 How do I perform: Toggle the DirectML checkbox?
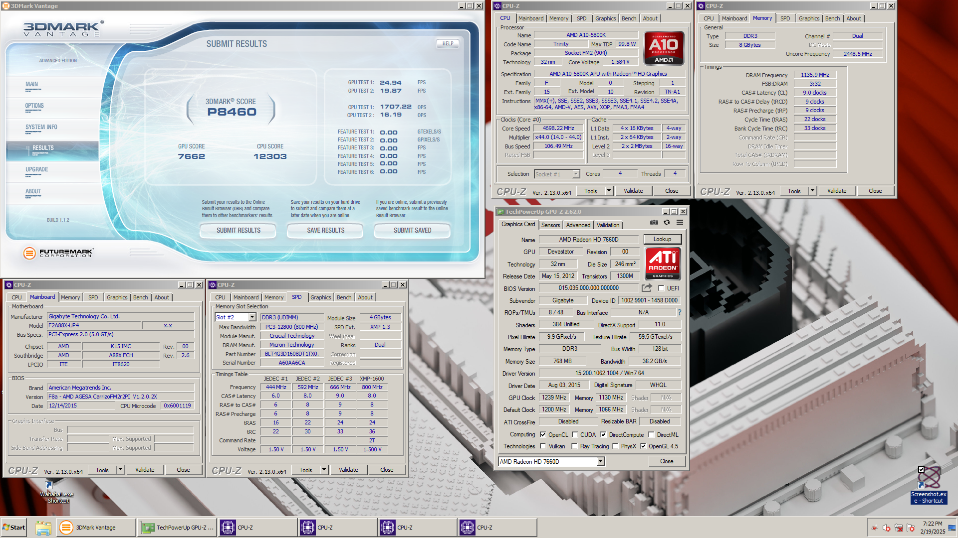point(651,434)
